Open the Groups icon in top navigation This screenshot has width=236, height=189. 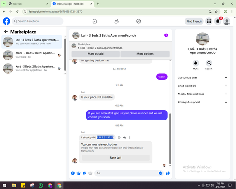click(139, 21)
